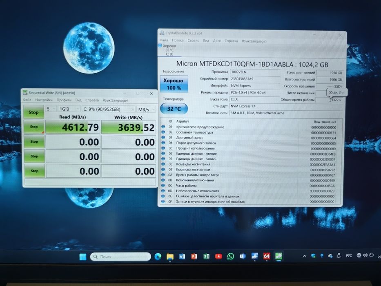Viewport: 381px width, 286px height.
Task: Open Microsoft Teams from the taskbar
Action: point(243,256)
